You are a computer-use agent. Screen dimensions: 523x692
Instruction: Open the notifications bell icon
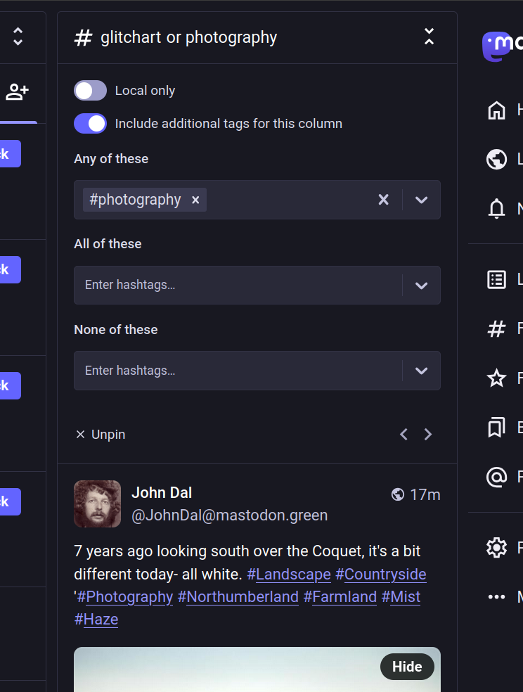[497, 208]
